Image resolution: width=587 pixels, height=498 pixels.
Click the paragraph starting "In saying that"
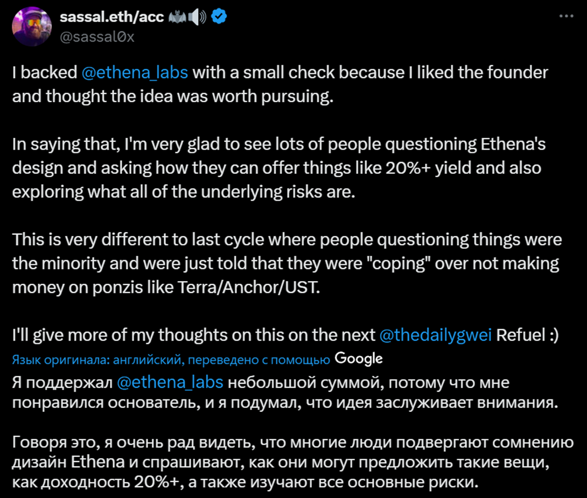click(x=279, y=168)
